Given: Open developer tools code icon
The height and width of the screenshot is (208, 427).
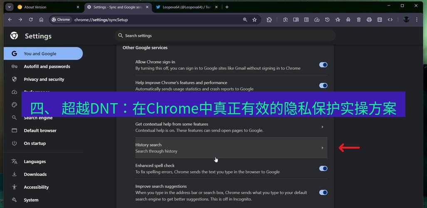Looking at the screenshot, I should (x=390, y=20).
